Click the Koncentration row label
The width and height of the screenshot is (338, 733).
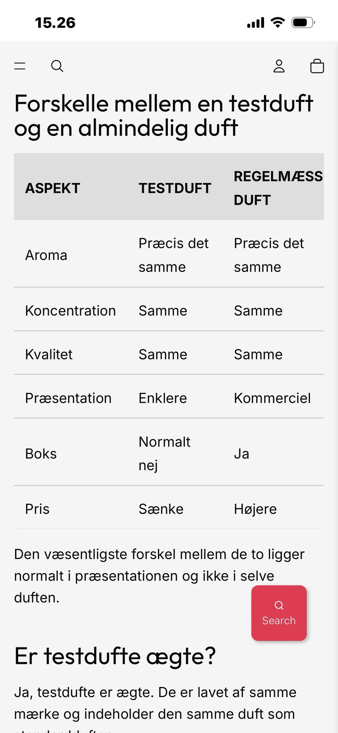point(70,311)
